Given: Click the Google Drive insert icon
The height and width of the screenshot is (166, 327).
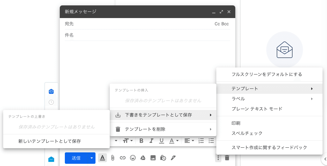Looking at the screenshot, I should coord(143,158).
